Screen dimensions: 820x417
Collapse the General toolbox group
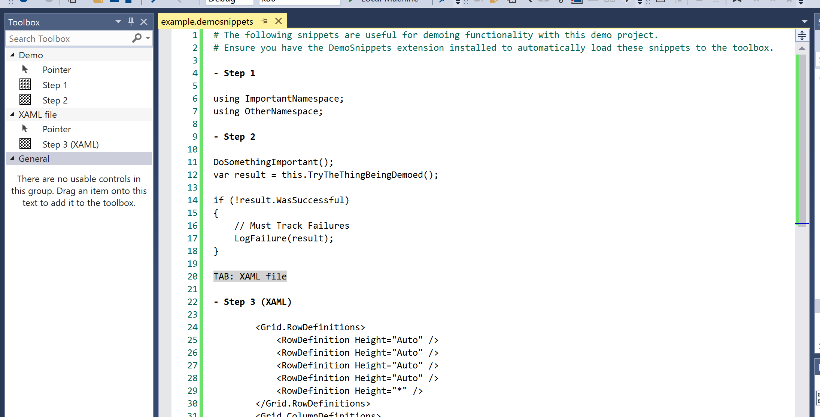pyautogui.click(x=12, y=158)
